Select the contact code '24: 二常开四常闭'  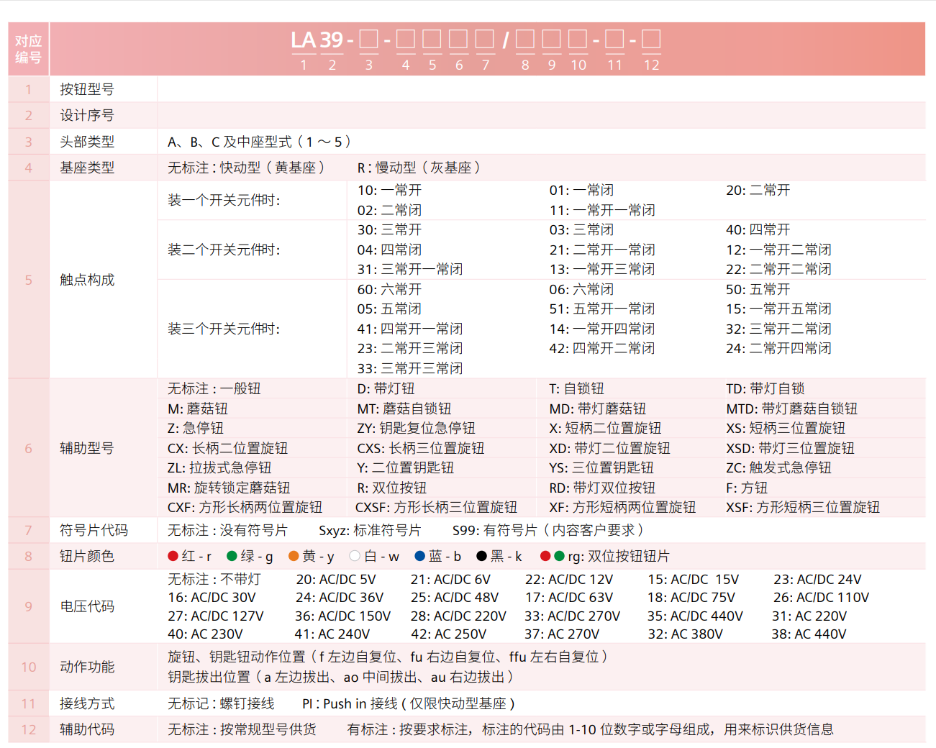[778, 348]
